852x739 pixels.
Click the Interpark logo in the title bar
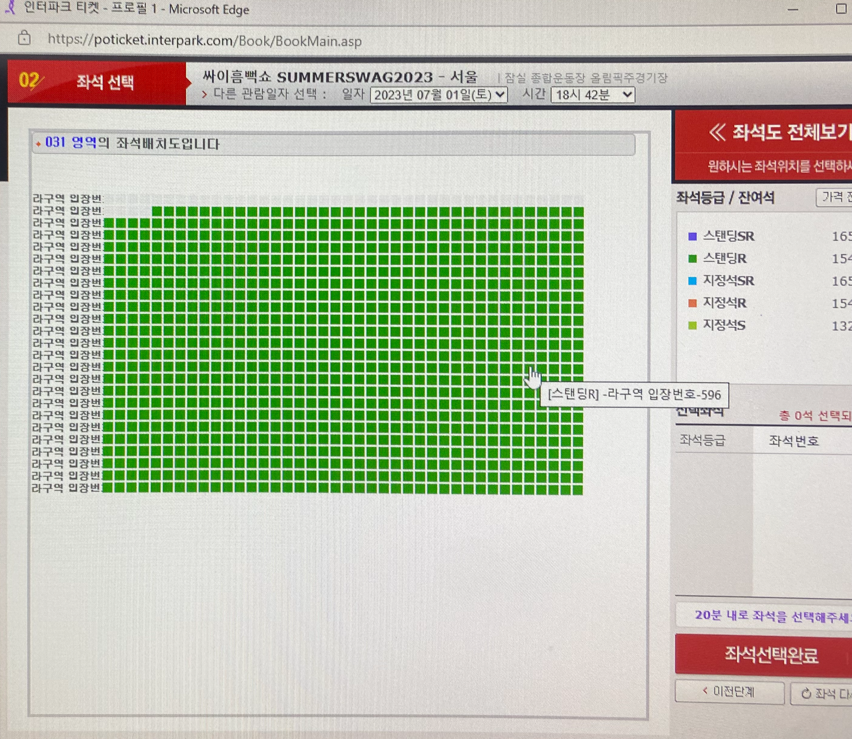pyautogui.click(x=10, y=7)
